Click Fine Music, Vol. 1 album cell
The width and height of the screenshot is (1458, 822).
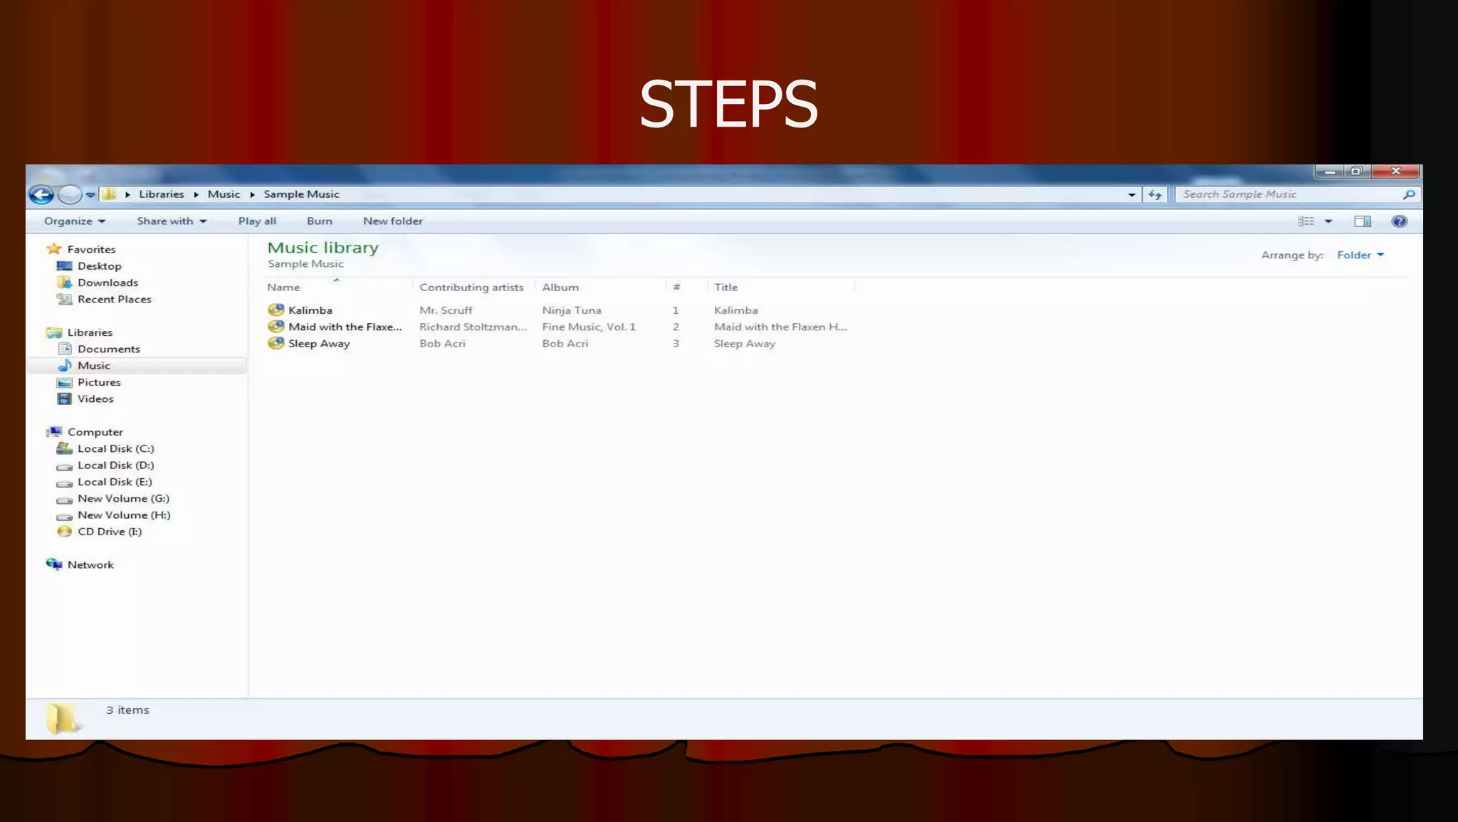(589, 327)
